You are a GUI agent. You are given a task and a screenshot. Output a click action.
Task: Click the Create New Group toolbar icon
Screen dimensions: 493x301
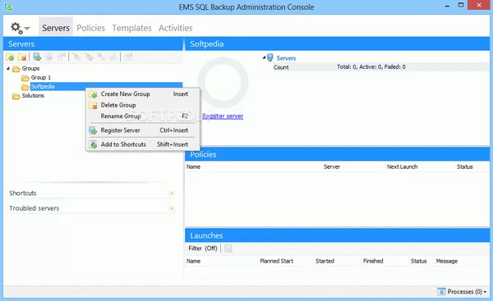pyautogui.click(x=10, y=57)
